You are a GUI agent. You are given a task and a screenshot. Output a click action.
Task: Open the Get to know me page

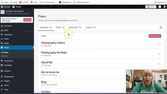tap(50, 72)
